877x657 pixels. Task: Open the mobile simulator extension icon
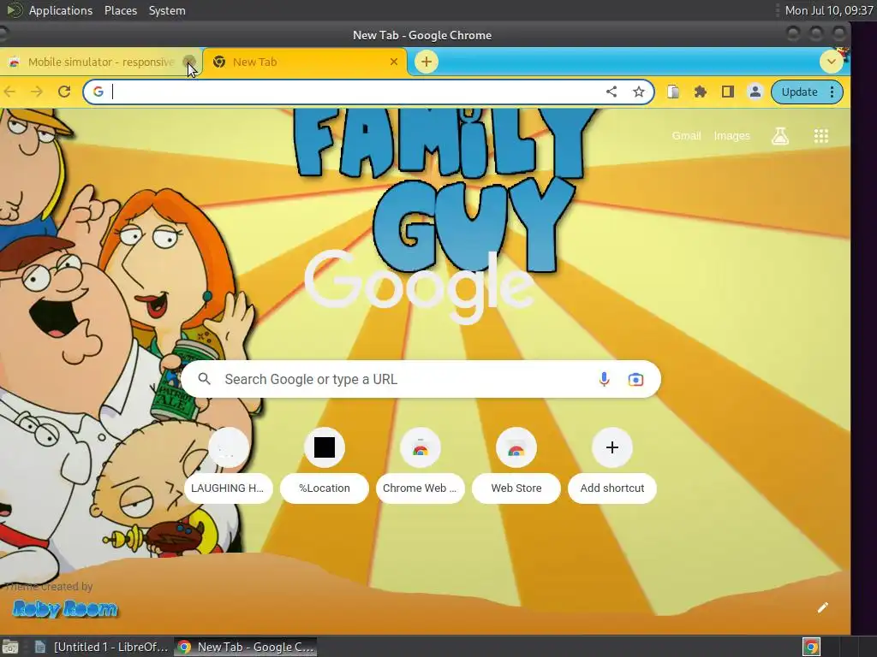pos(673,92)
